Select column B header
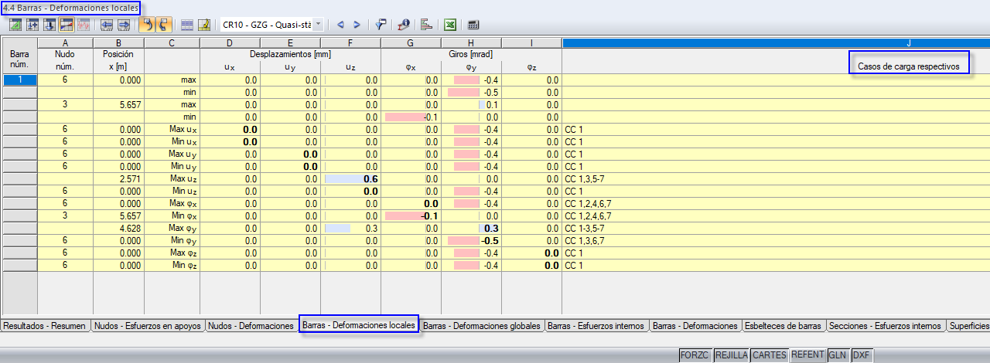This screenshot has height=363, width=990. 118,42
